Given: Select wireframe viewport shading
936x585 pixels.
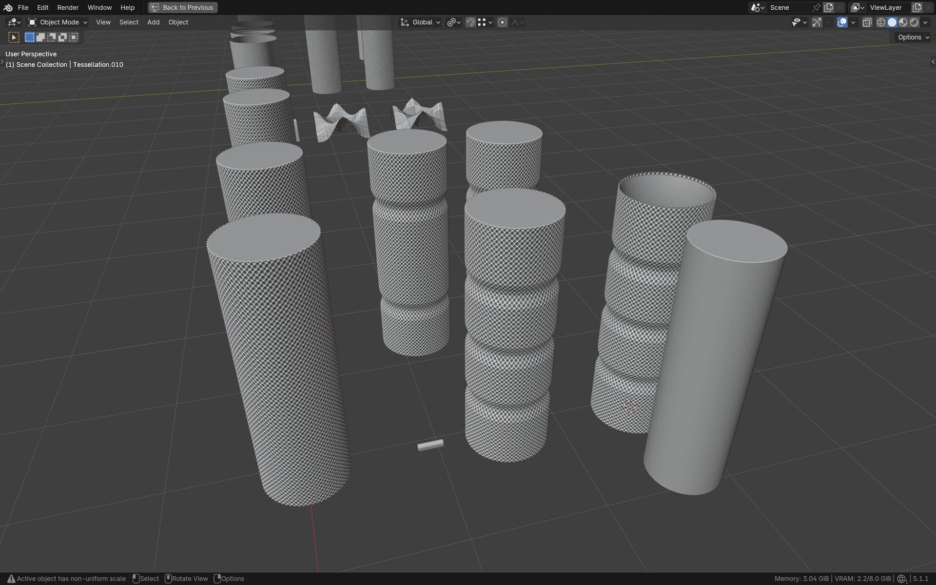Looking at the screenshot, I should coord(880,22).
